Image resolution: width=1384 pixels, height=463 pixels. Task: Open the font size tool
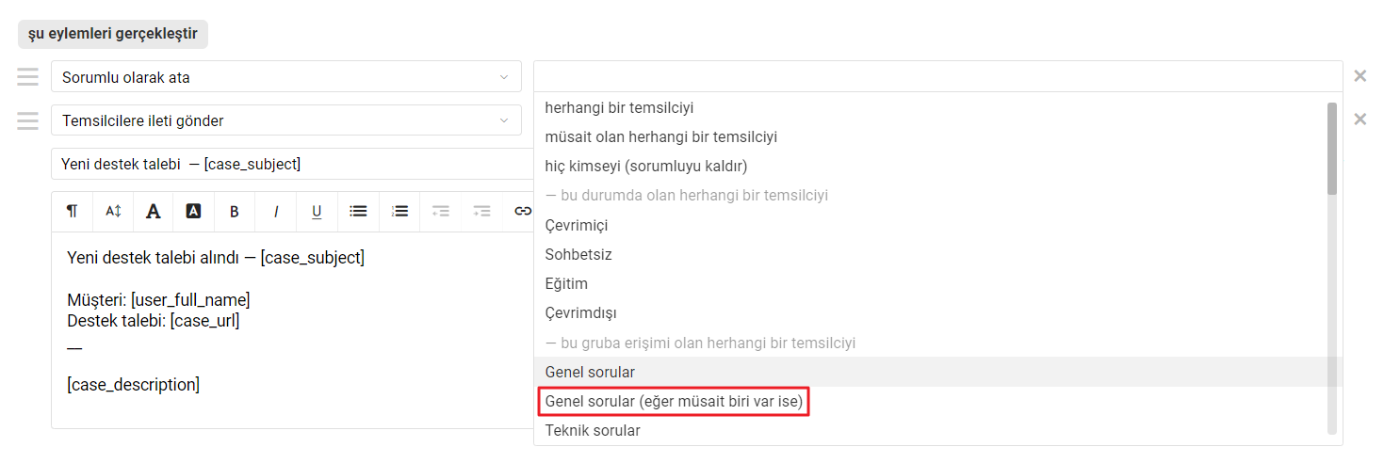(x=113, y=212)
